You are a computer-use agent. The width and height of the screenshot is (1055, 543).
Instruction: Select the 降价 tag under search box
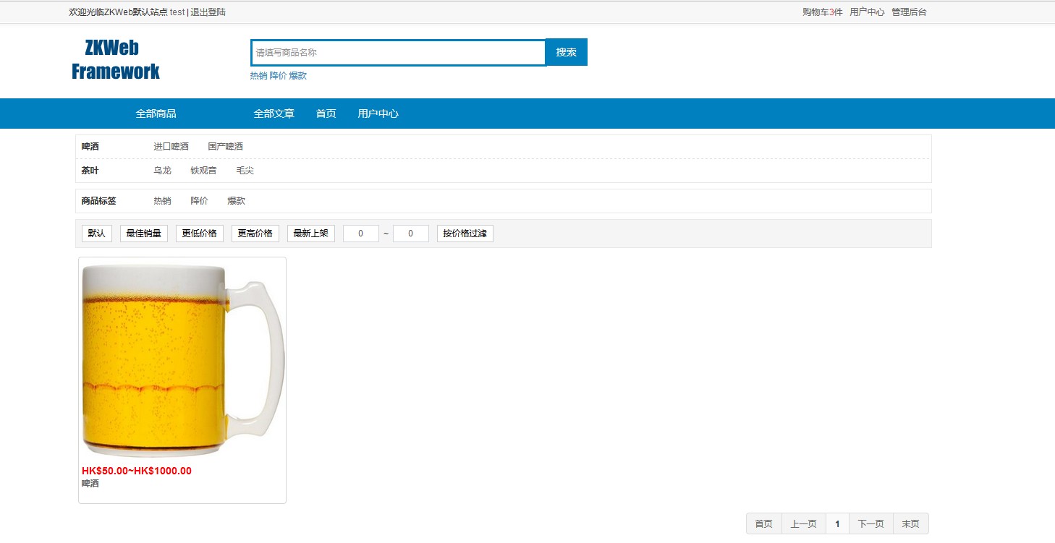coord(278,76)
